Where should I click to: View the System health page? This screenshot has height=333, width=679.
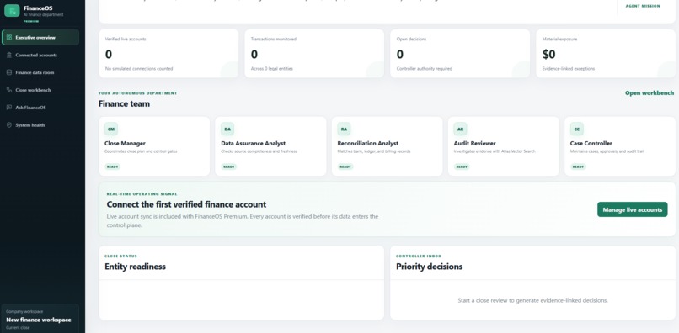coord(40,125)
